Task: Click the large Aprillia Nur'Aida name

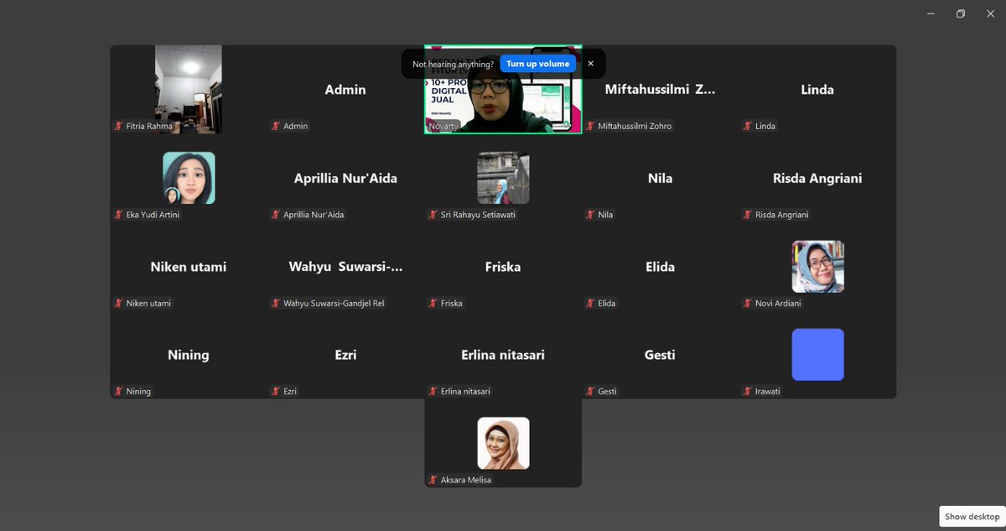Action: click(x=345, y=178)
